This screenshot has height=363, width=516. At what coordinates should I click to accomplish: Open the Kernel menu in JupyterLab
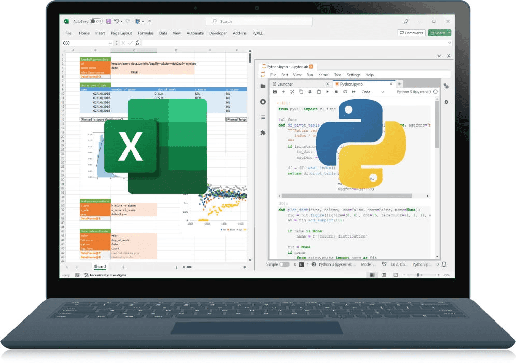click(323, 75)
